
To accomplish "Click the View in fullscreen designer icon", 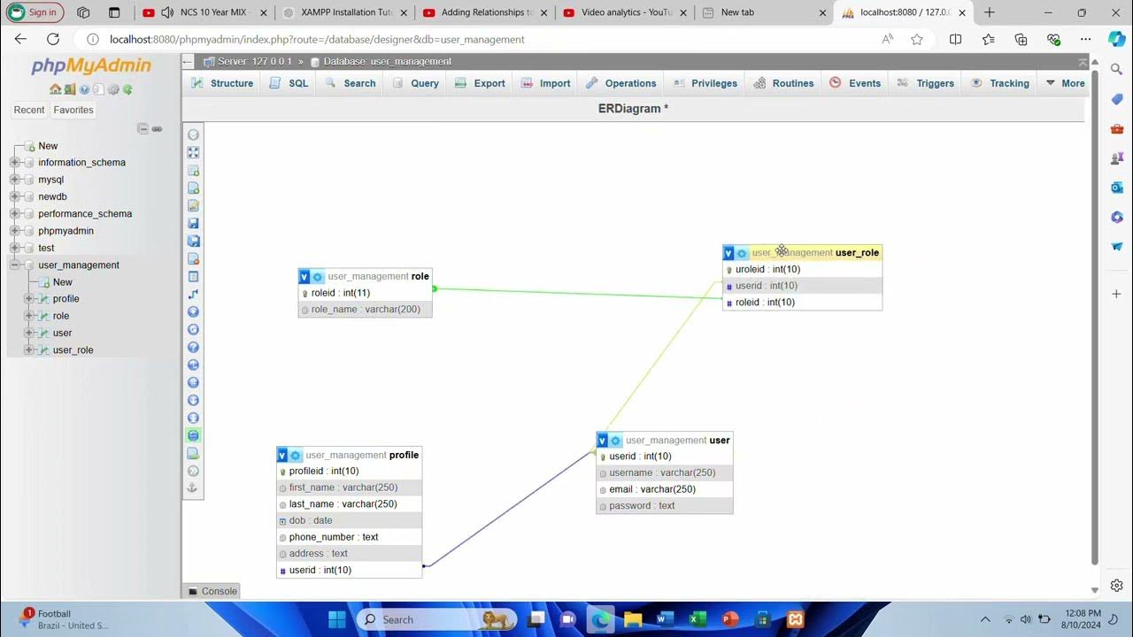I will coord(193,152).
